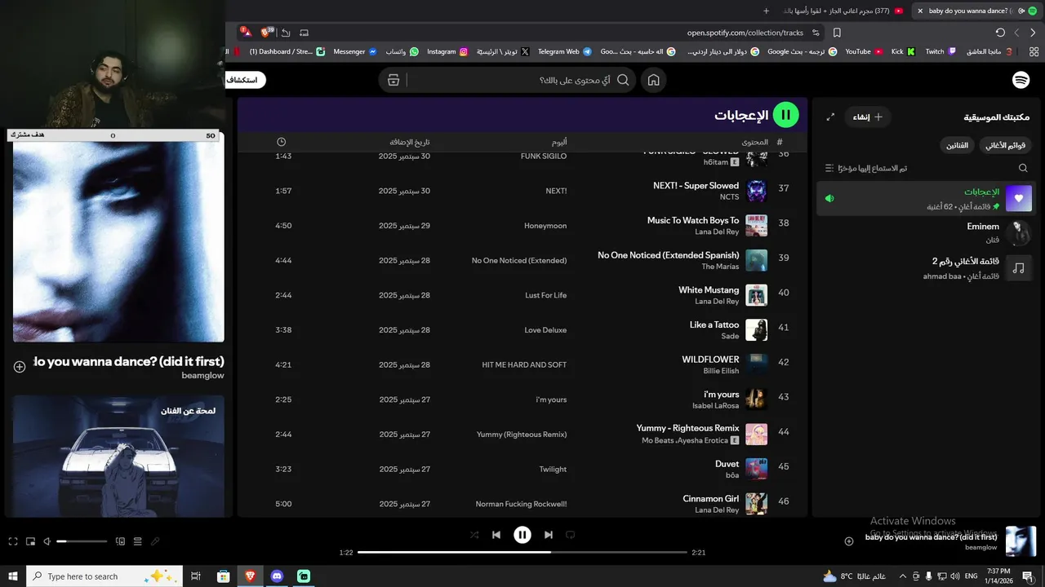Skip to the next track
This screenshot has width=1045, height=587.
tap(549, 535)
